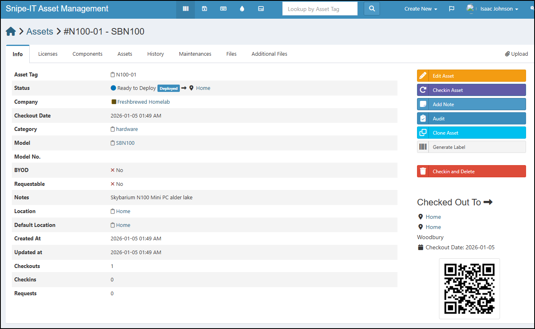Click the Checkin and Delete button
The width and height of the screenshot is (535, 329).
pos(471,172)
